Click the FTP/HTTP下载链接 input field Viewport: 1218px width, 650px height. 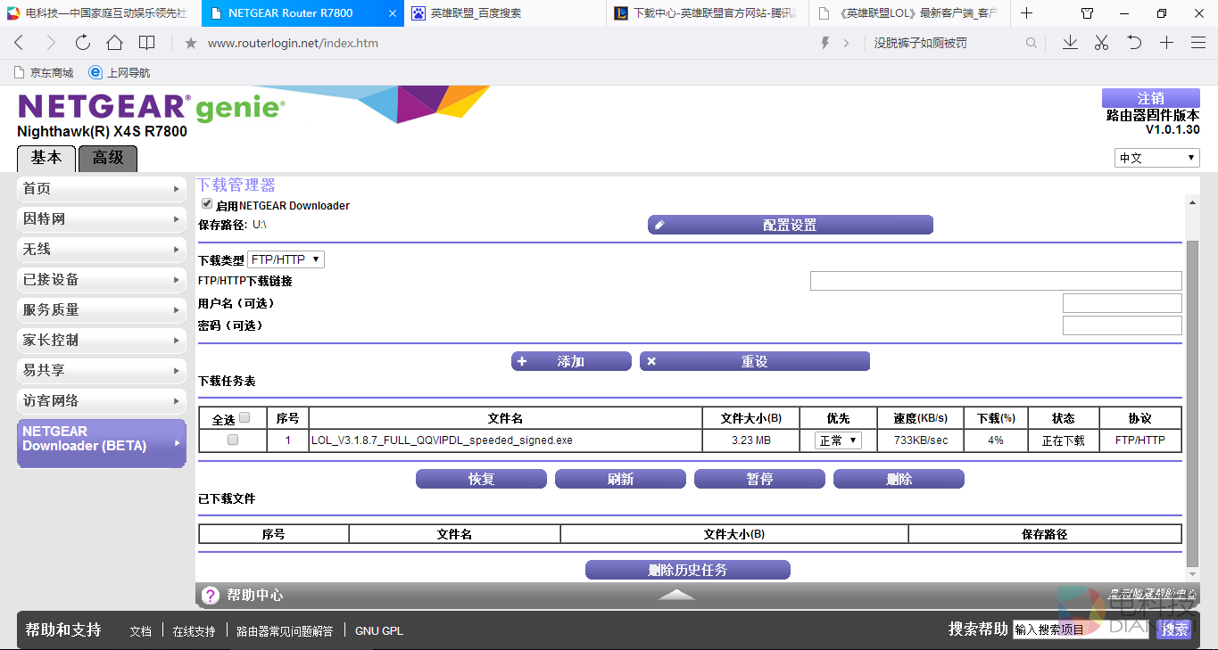(x=995, y=281)
